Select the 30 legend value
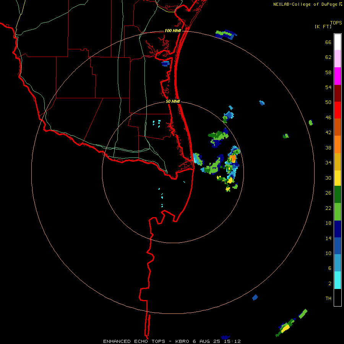The height and width of the screenshot is (344, 344). coord(328,178)
